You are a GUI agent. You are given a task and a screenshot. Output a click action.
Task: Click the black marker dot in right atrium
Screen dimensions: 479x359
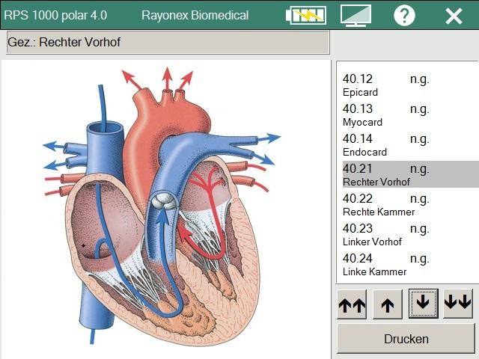point(83,245)
